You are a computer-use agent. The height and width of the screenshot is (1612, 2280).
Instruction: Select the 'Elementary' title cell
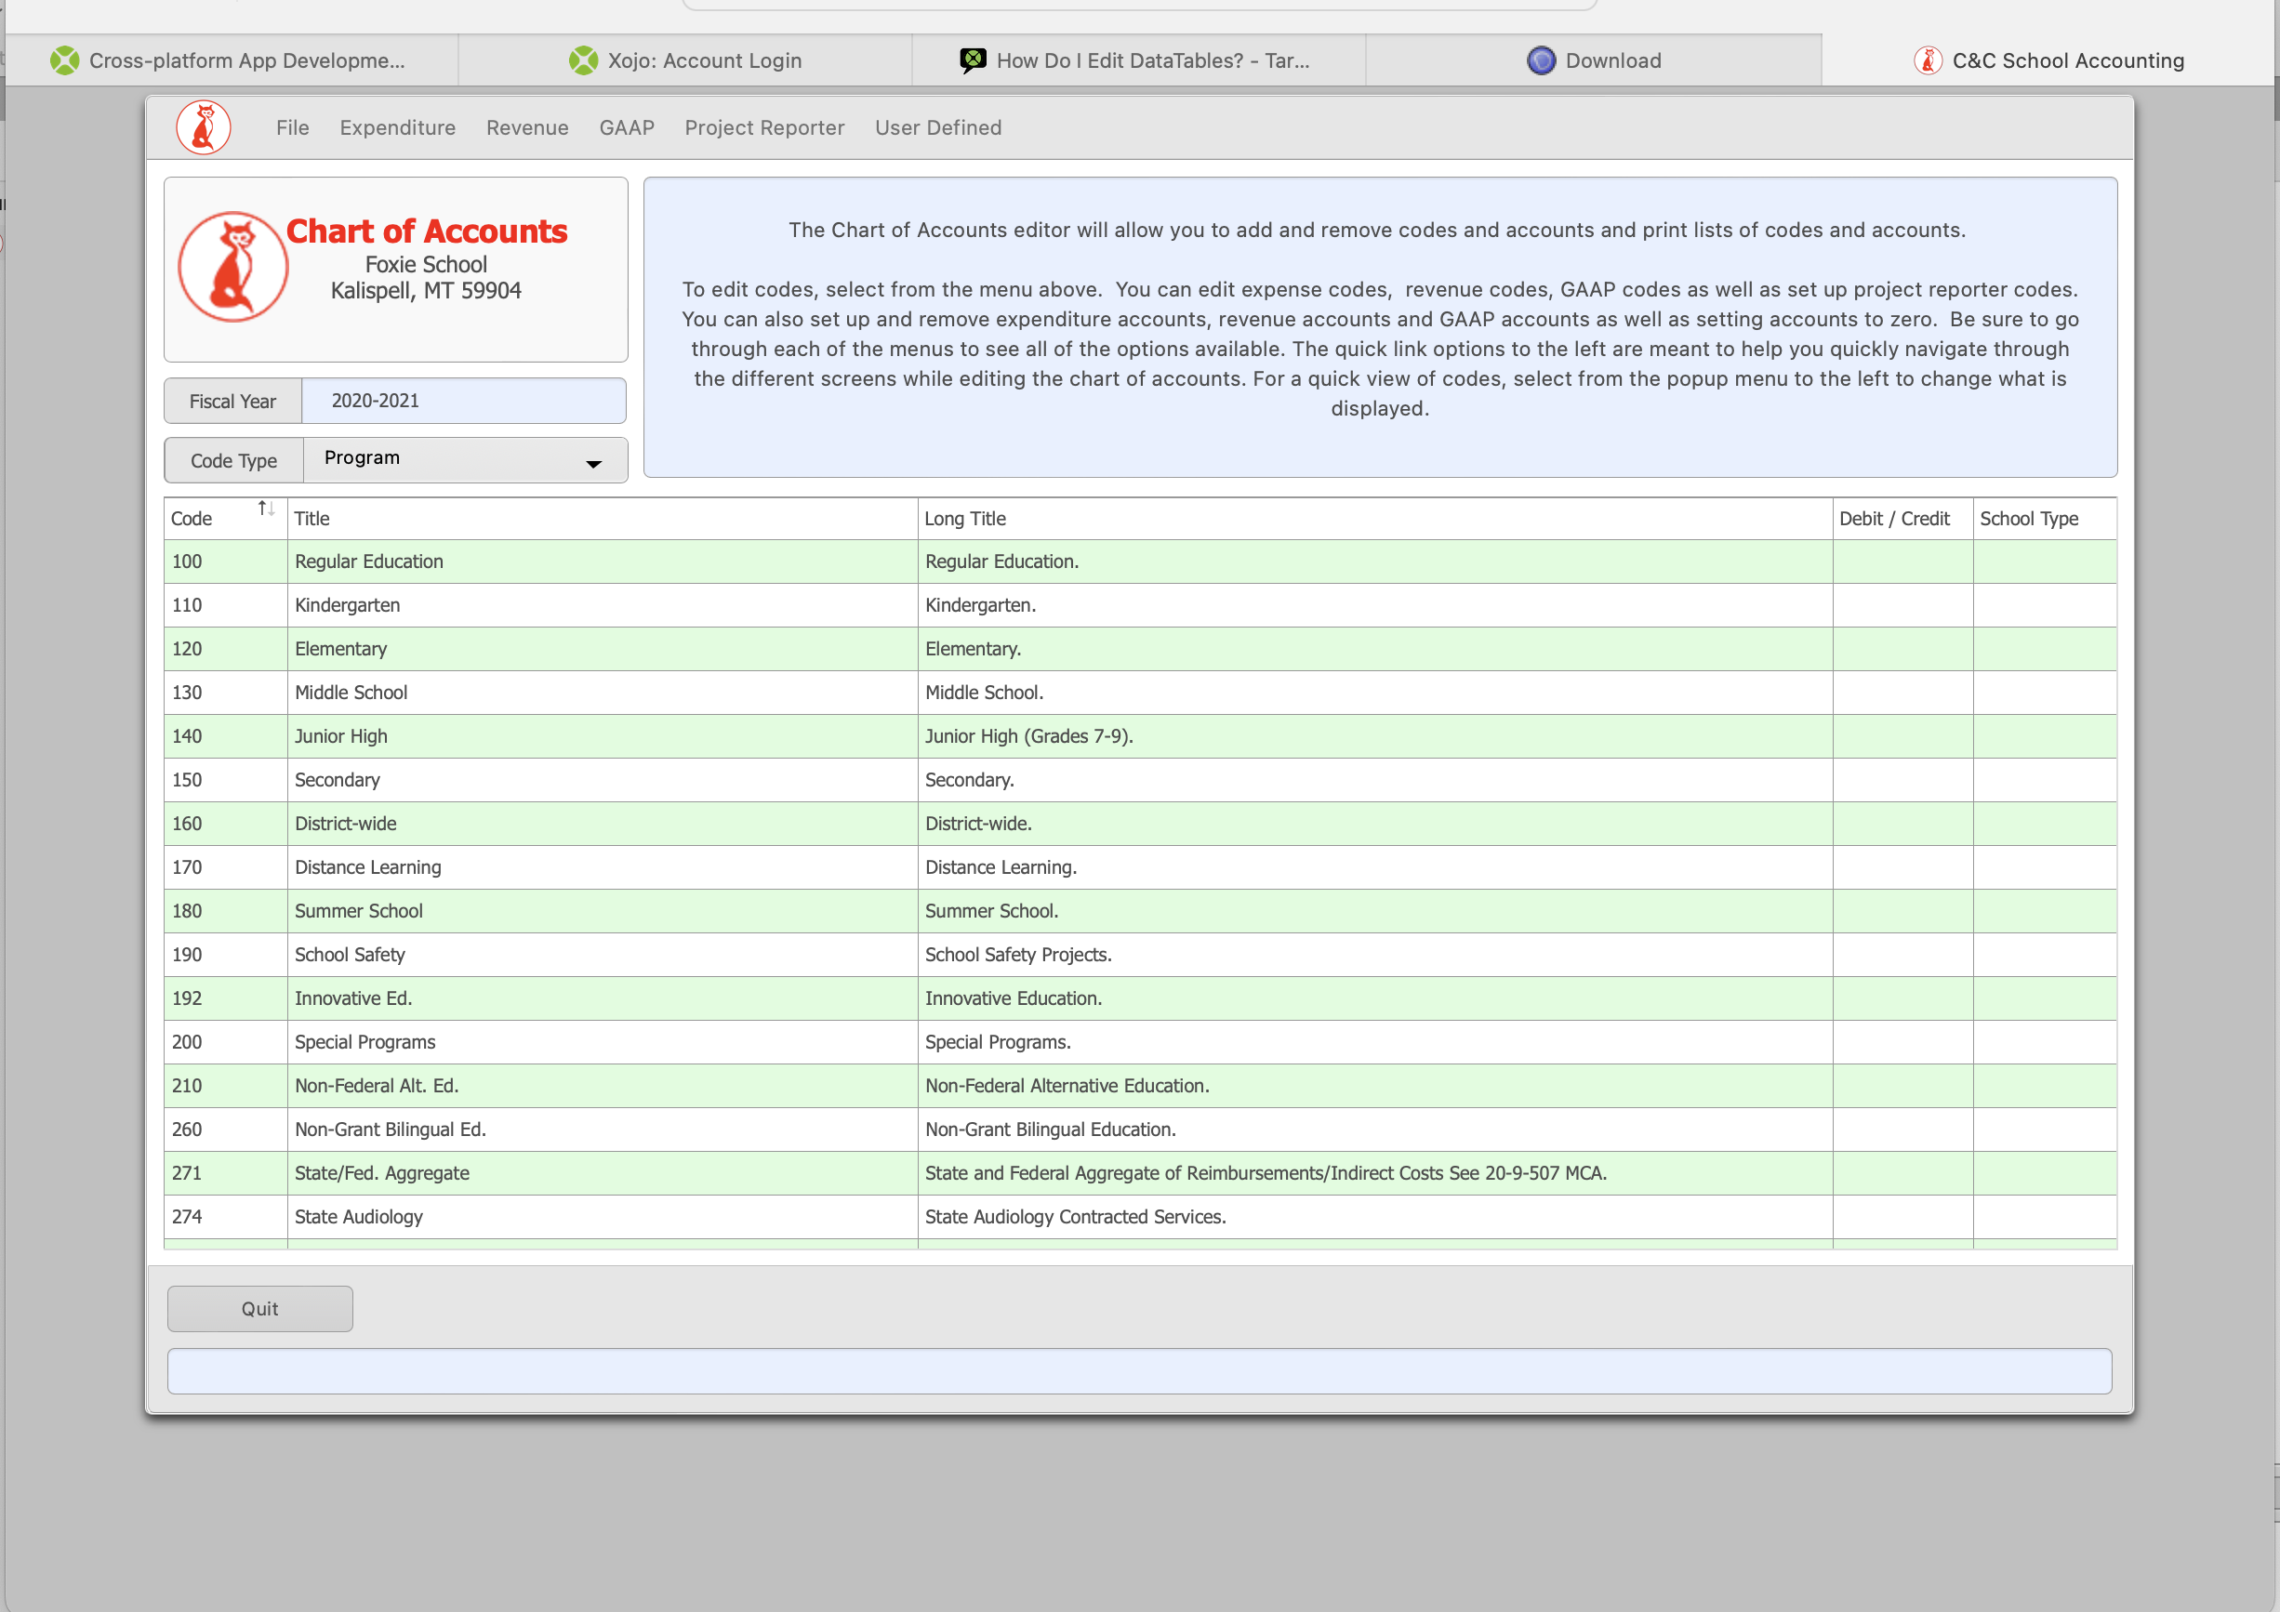(x=603, y=649)
